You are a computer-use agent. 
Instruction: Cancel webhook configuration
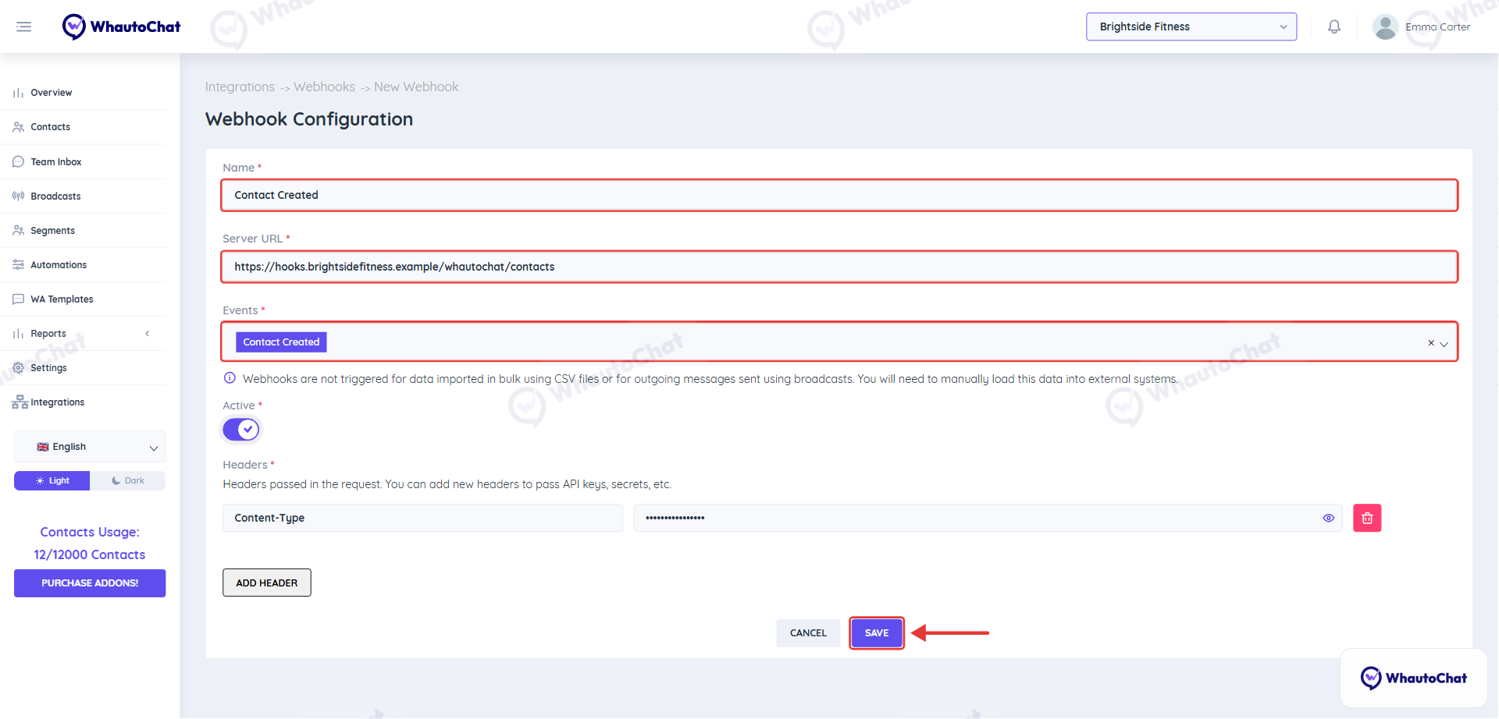tap(808, 633)
